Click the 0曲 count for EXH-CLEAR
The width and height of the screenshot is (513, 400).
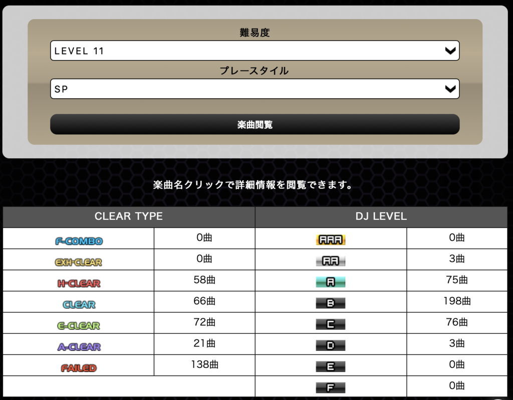(204, 259)
